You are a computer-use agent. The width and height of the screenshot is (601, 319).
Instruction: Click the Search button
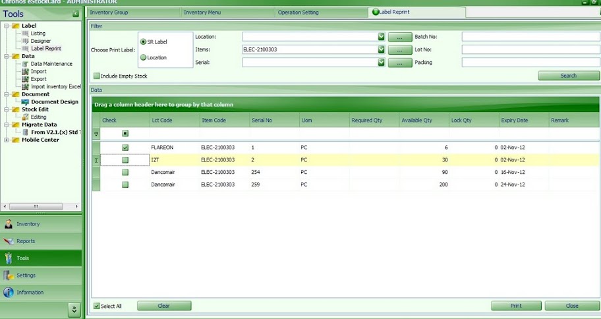coord(569,76)
